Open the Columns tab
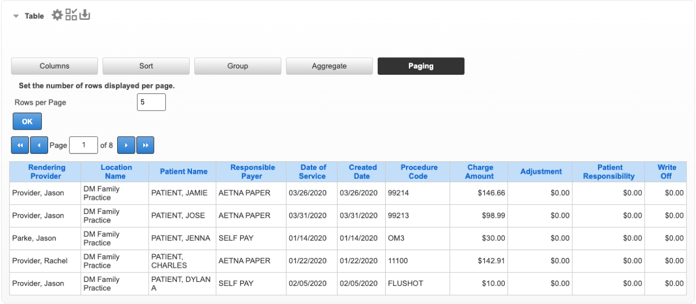 coord(54,66)
